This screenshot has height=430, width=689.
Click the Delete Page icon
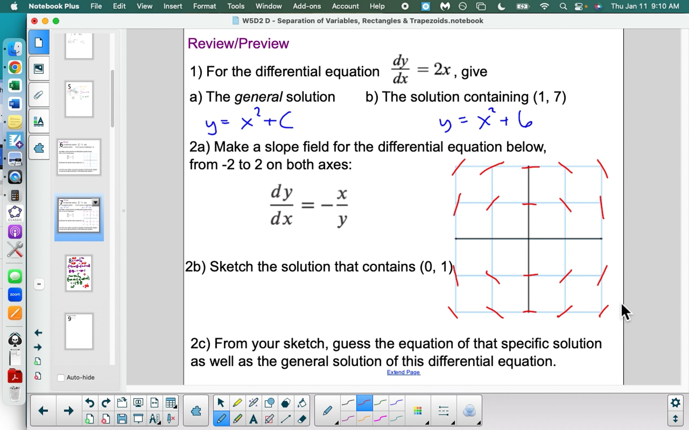106,419
